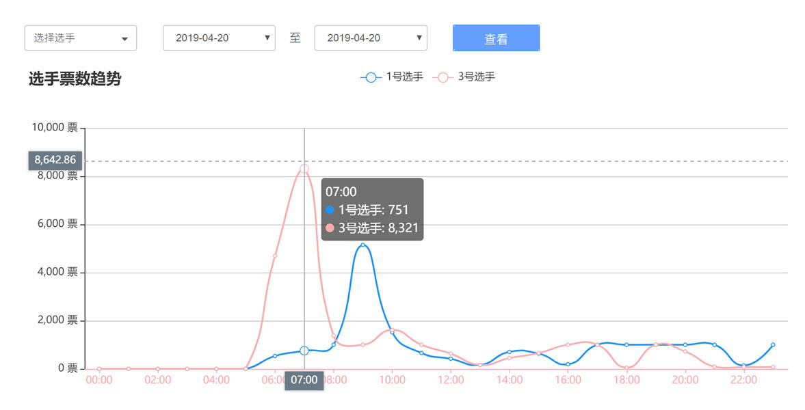Click the 12:00 x-axis label
Image resolution: width=805 pixels, height=410 pixels.
pyautogui.click(x=451, y=380)
